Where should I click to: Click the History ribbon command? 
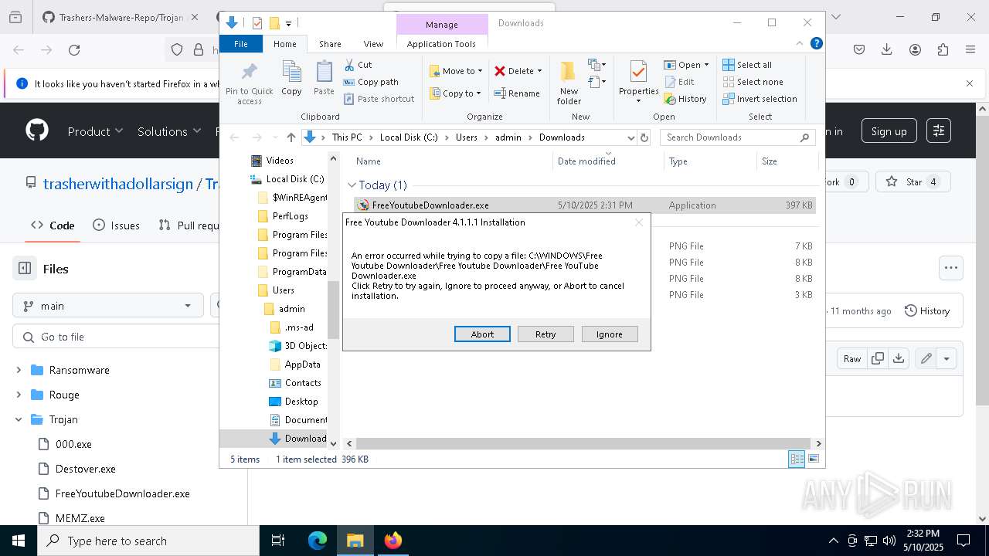tap(685, 99)
